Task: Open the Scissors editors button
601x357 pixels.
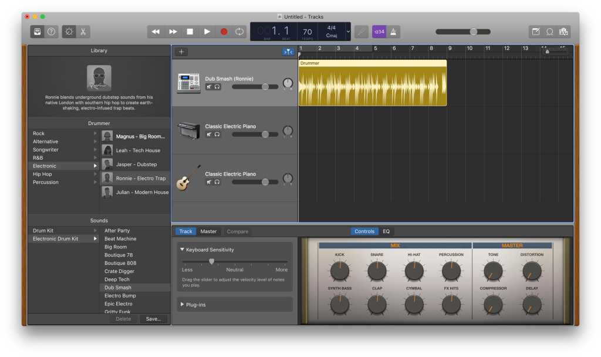Action: (83, 32)
